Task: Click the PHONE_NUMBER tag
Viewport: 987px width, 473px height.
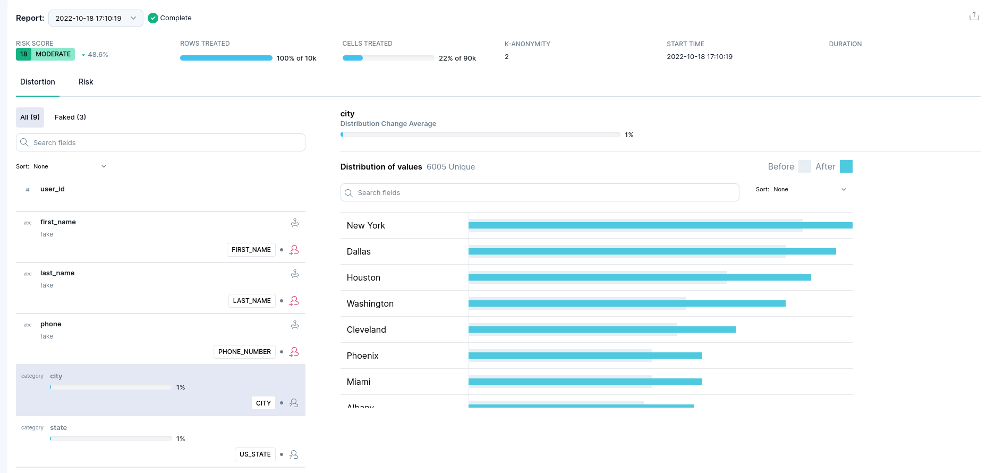Action: point(244,352)
